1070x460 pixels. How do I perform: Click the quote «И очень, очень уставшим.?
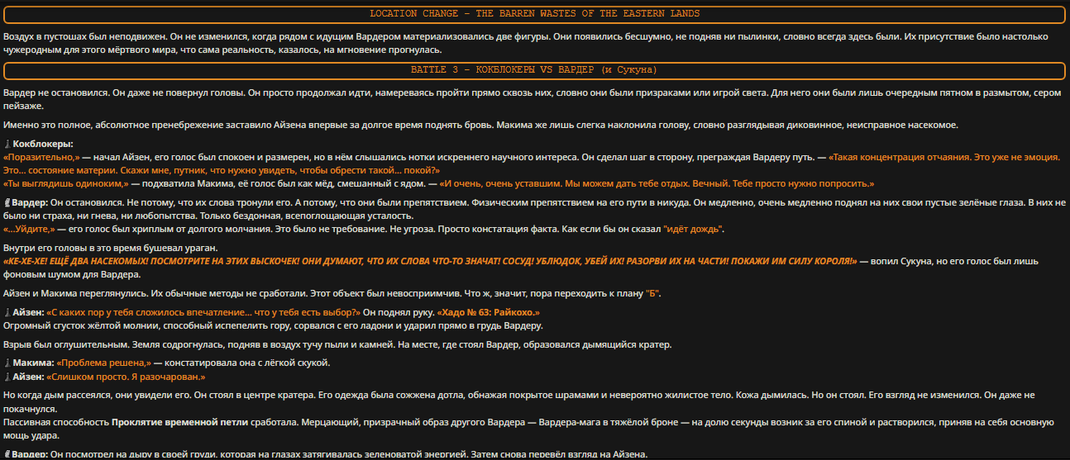point(655,184)
